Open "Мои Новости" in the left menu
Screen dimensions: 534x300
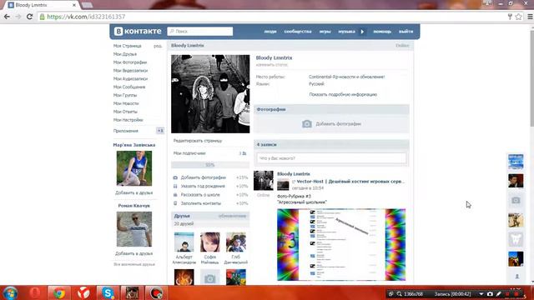pos(126,103)
